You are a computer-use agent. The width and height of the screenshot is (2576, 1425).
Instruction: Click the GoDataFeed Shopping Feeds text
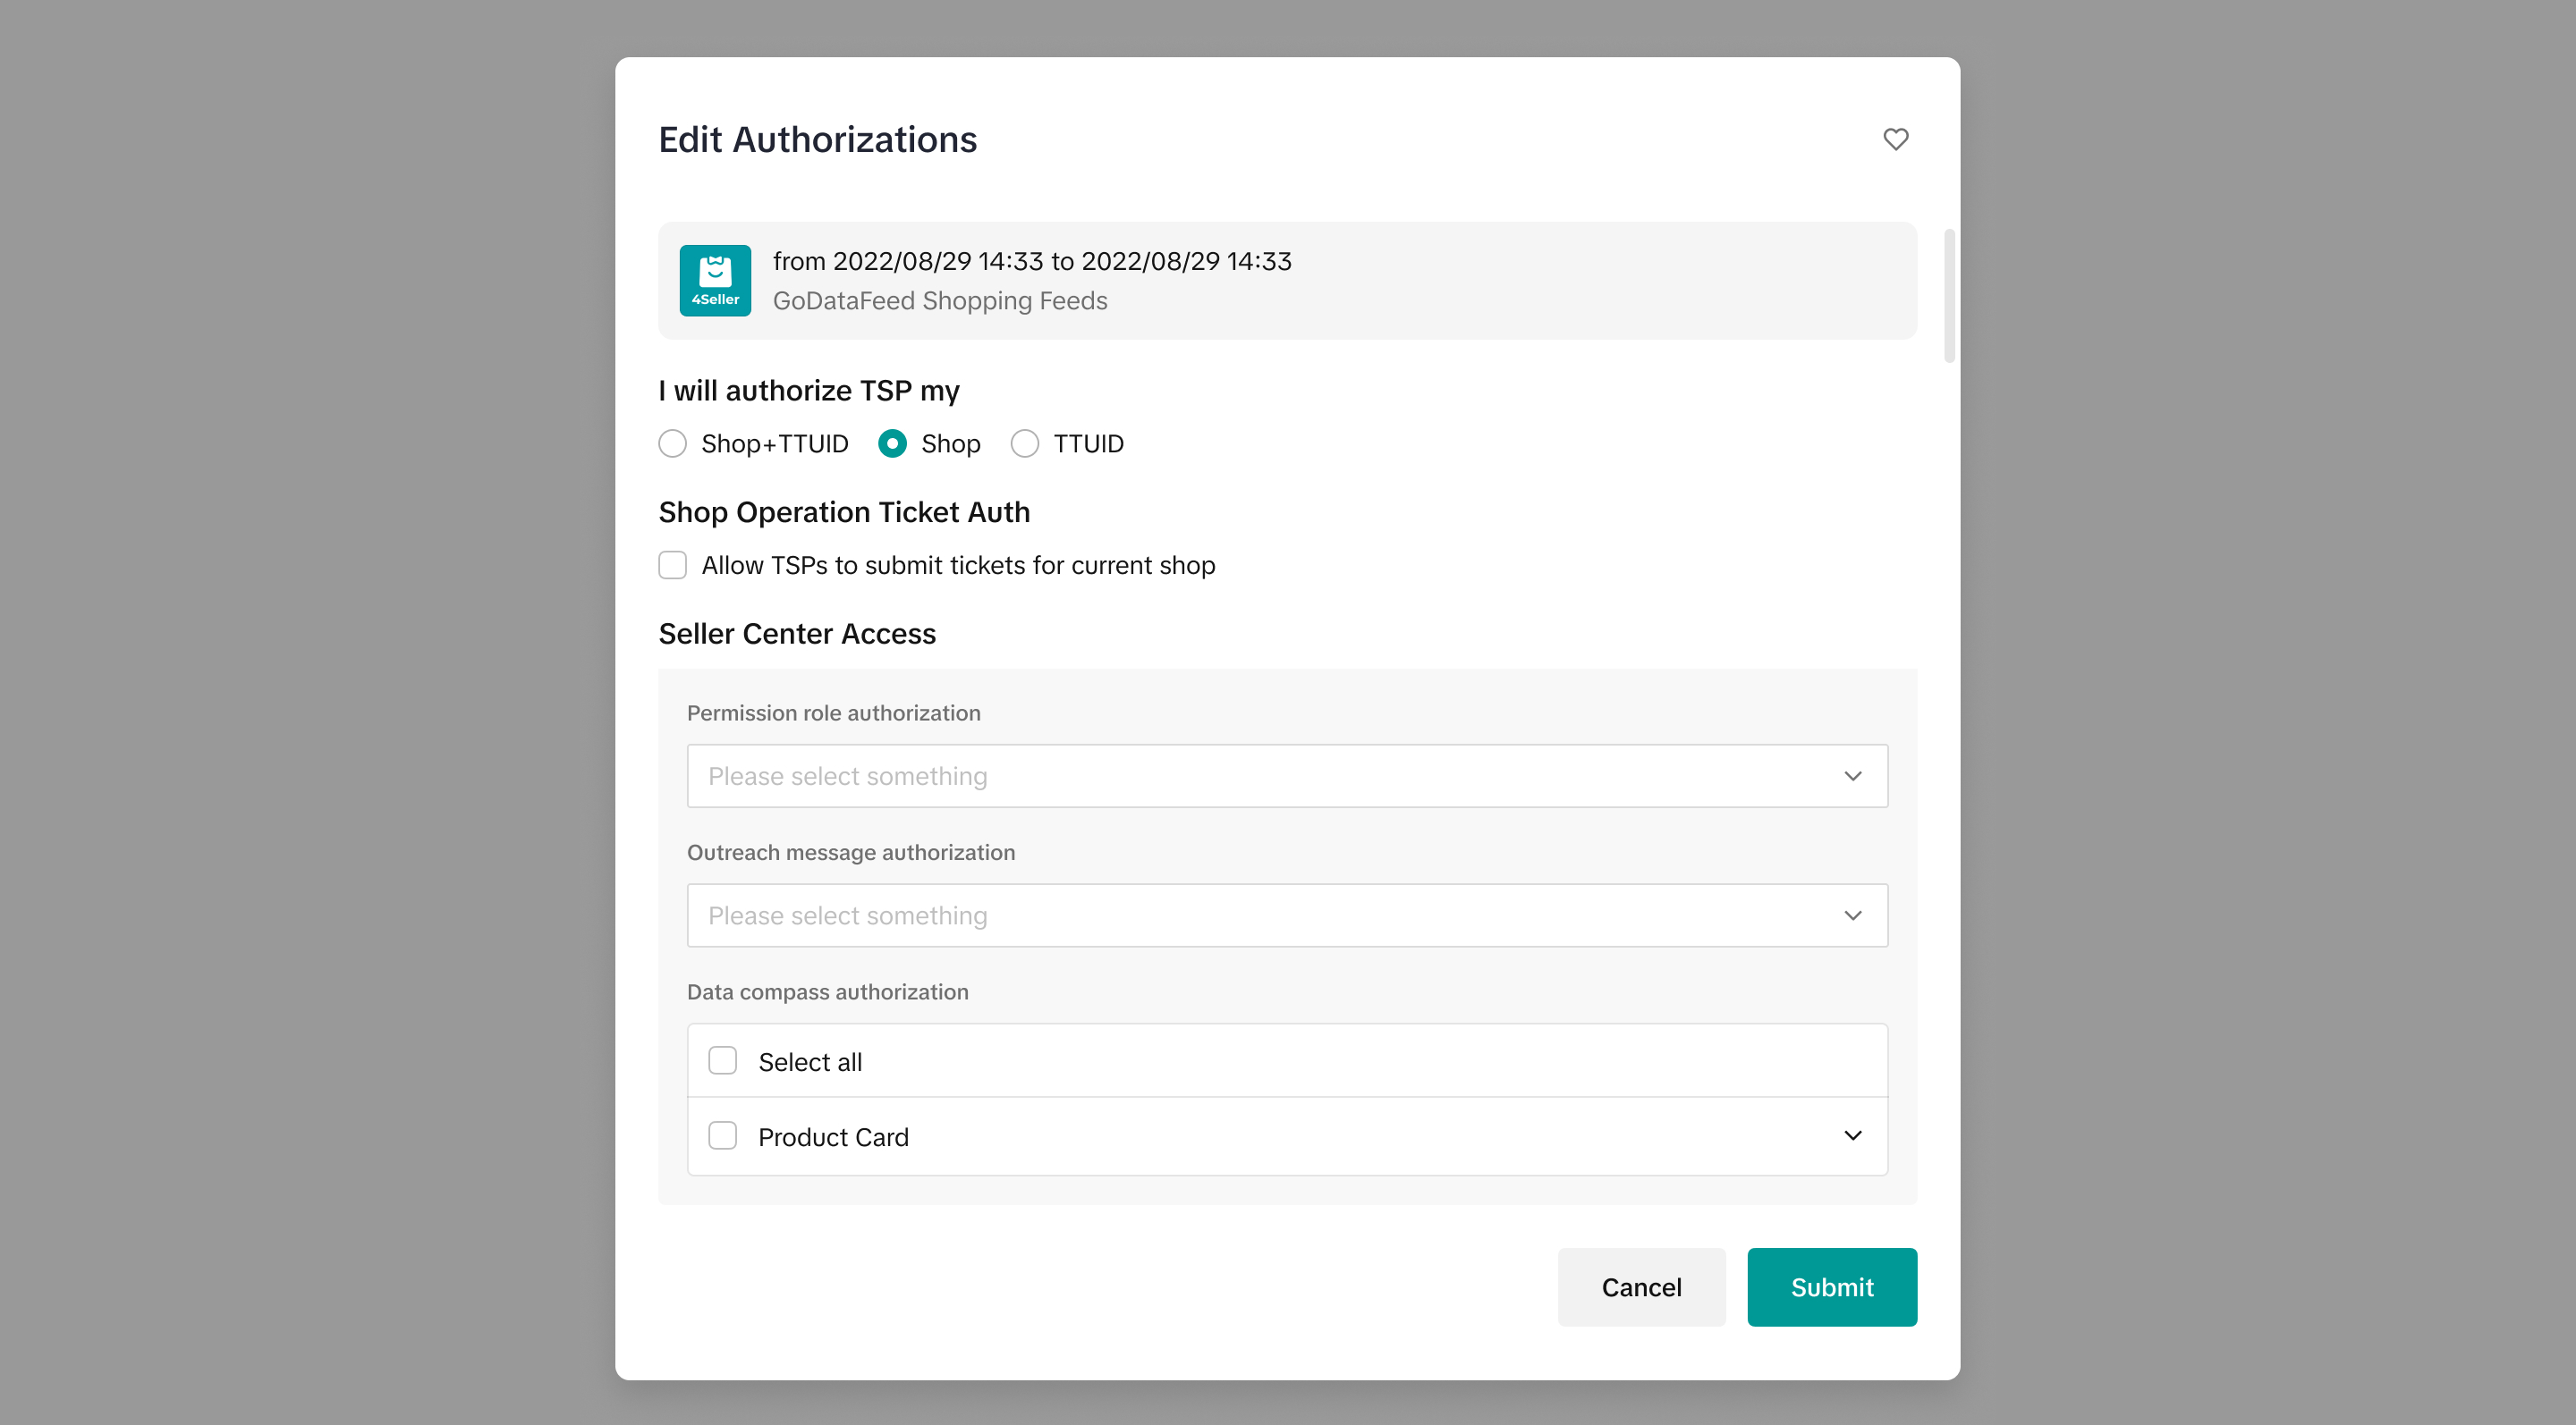[940, 300]
